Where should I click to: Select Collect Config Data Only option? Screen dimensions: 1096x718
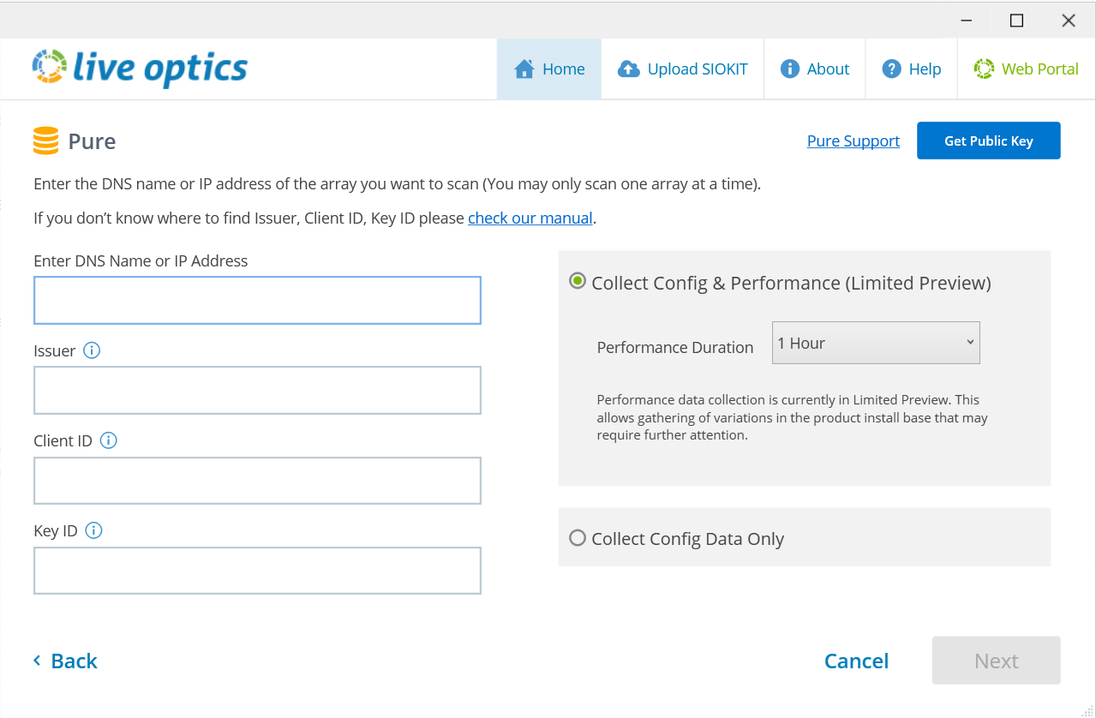578,538
